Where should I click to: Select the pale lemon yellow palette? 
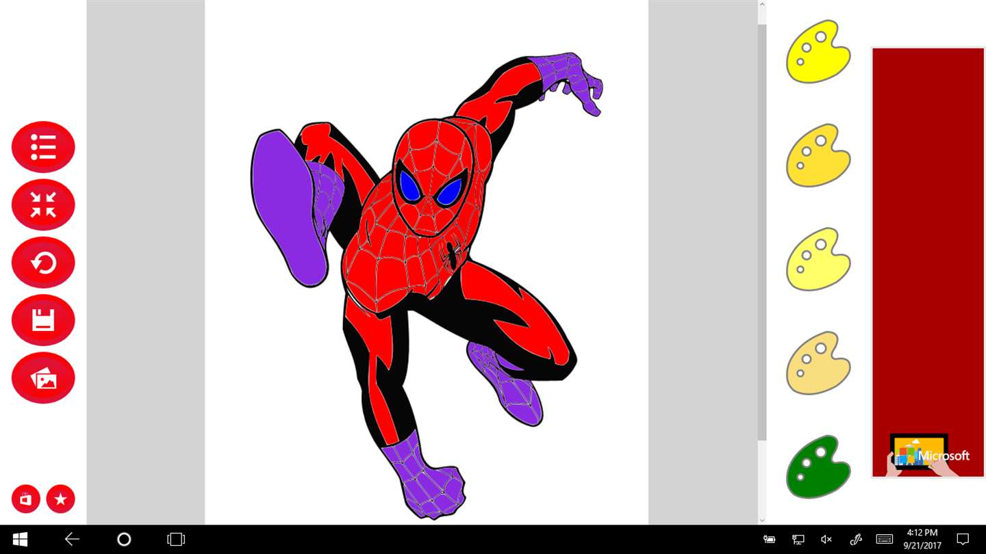818,259
